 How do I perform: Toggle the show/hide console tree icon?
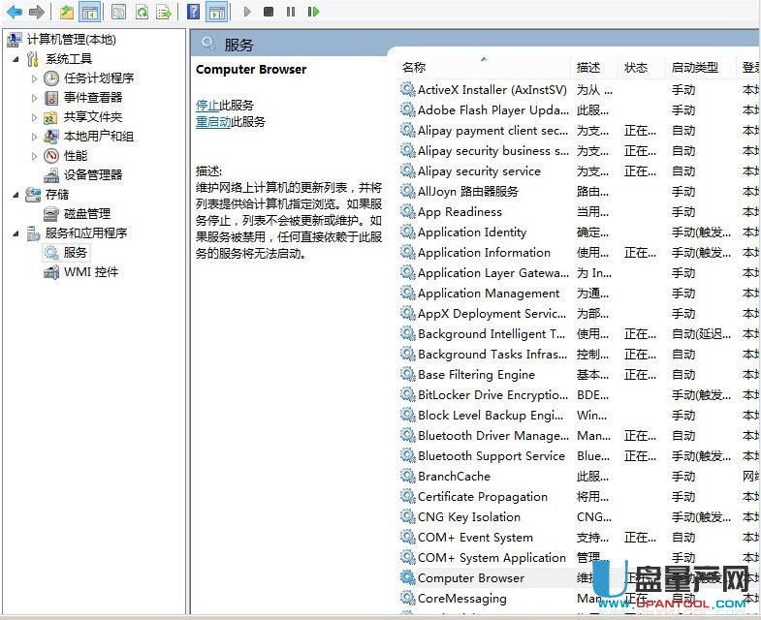(x=90, y=12)
